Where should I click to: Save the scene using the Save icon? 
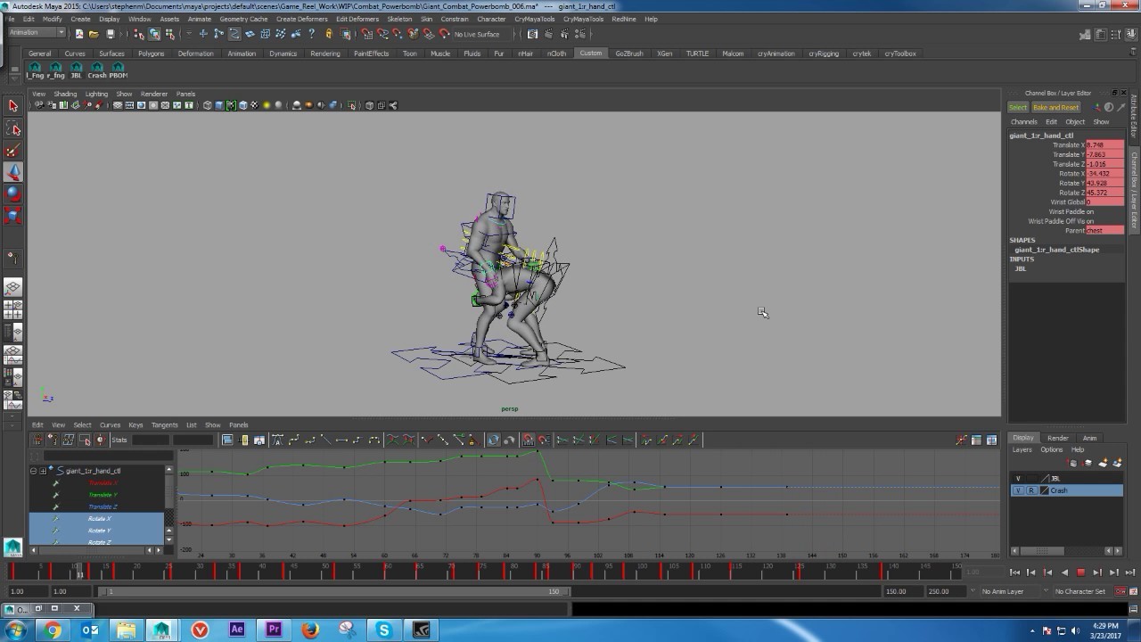tap(111, 34)
